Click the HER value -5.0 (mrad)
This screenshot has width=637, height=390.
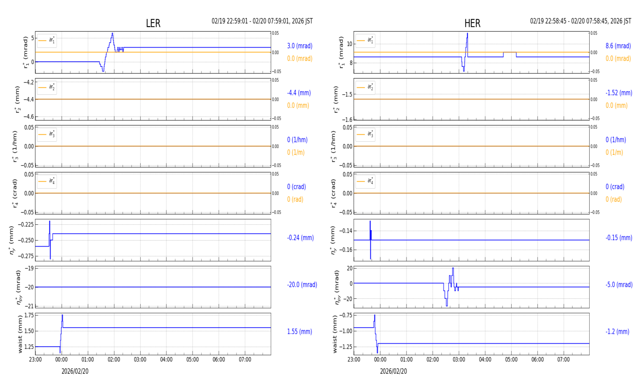[x=619, y=284]
